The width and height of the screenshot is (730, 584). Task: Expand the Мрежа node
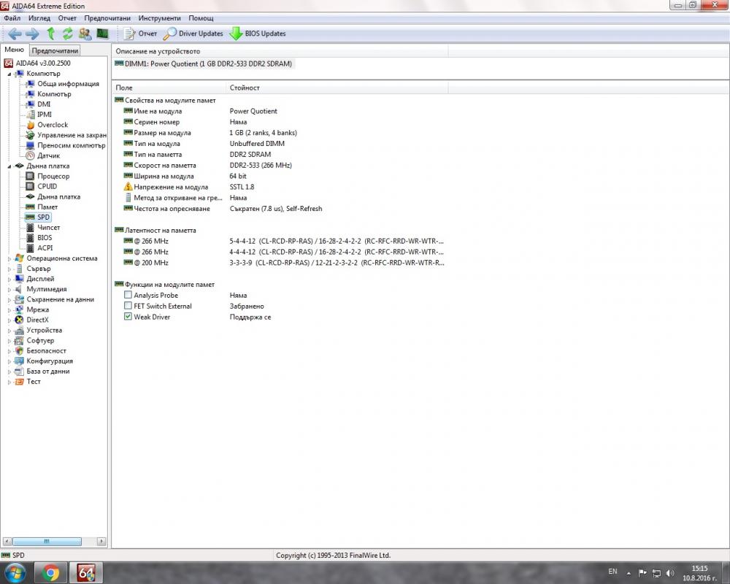[9, 310]
